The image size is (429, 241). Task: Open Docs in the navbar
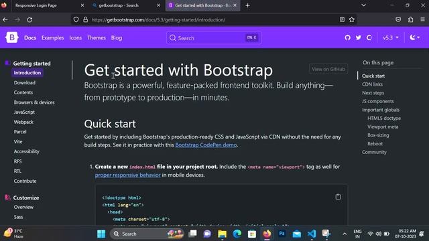coord(30,38)
